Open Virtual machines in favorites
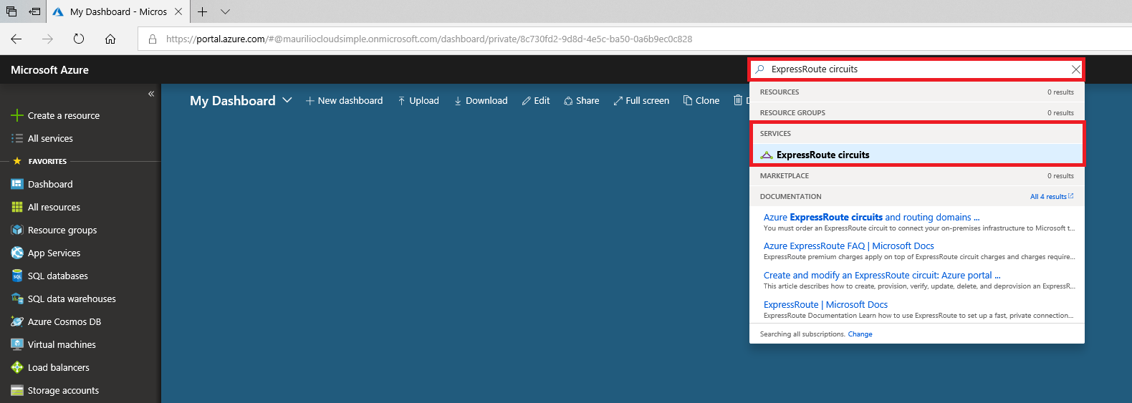This screenshot has width=1132, height=403. tap(62, 344)
